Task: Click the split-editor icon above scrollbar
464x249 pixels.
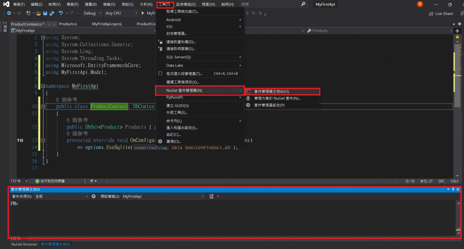Action: [x=457, y=31]
